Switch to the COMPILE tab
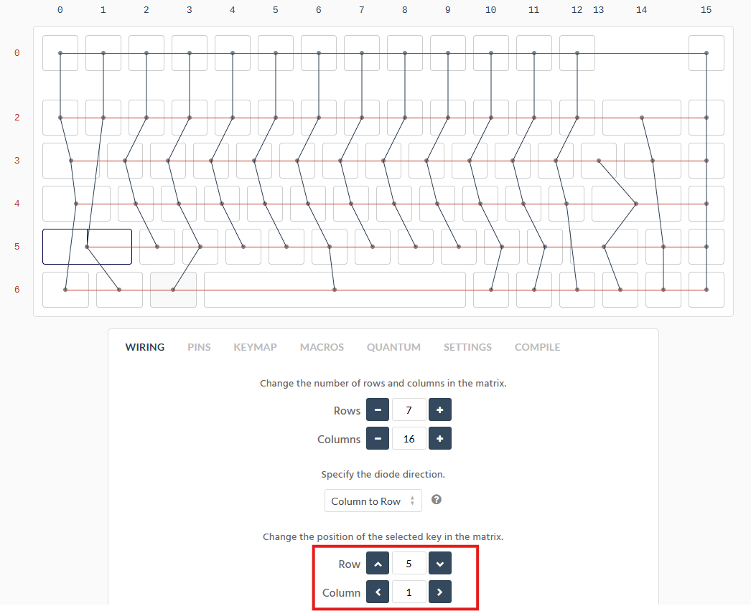 click(x=537, y=347)
